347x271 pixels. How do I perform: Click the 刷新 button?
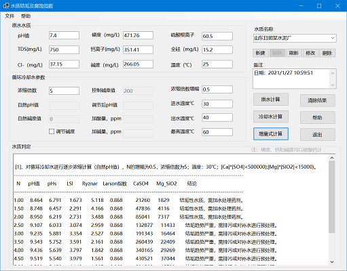tap(294, 53)
